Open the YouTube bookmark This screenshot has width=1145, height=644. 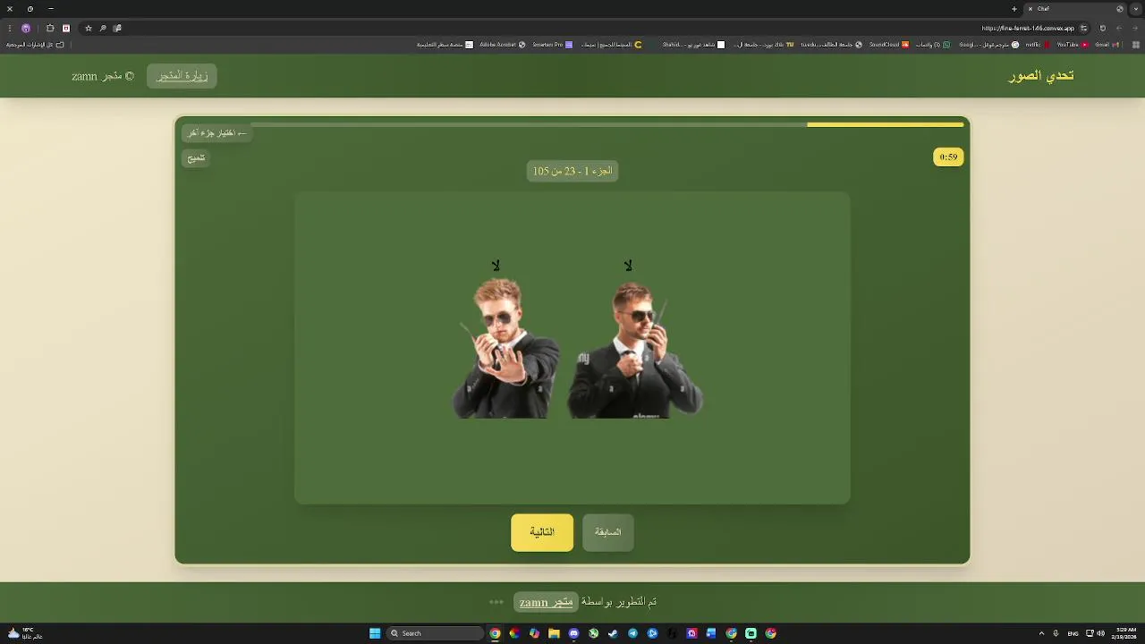pyautogui.click(x=1072, y=45)
